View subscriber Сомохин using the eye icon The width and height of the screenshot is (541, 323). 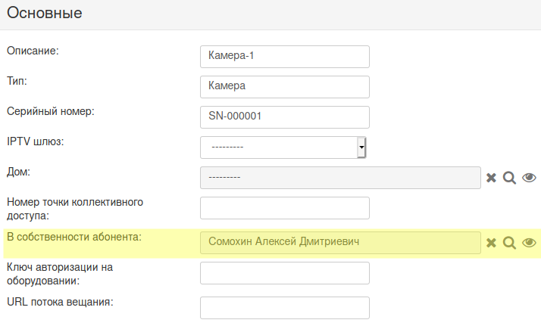[529, 243]
